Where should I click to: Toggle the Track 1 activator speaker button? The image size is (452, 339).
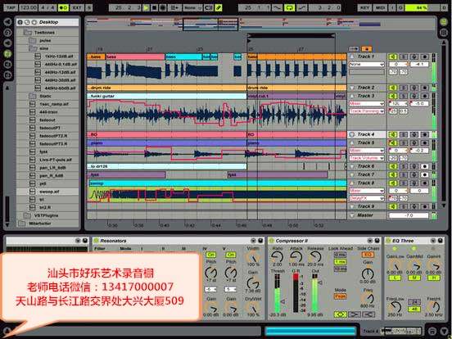[392, 56]
